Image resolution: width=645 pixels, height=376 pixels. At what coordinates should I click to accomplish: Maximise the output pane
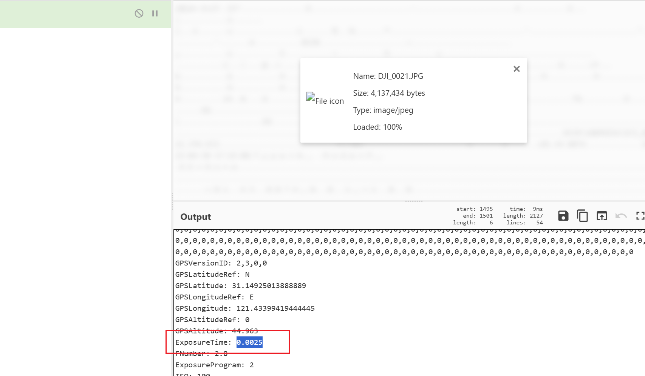(640, 216)
